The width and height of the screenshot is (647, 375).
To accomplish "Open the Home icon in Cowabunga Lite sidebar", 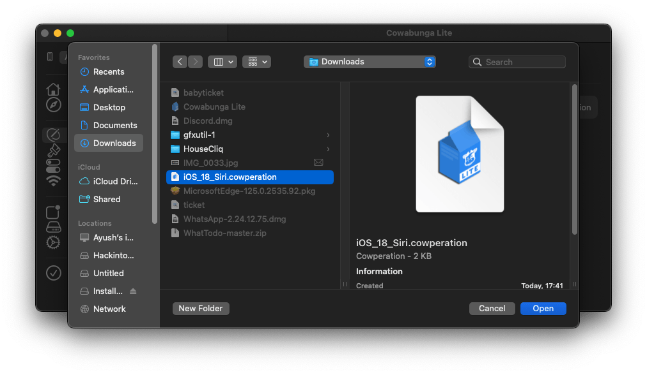I will [x=53, y=89].
